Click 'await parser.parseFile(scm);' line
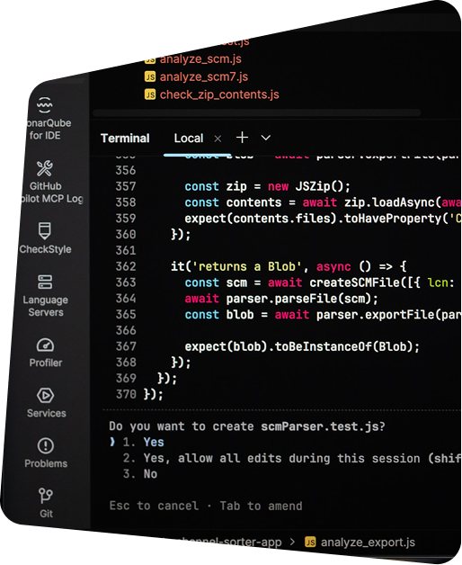This screenshot has height=565, width=462. click(281, 299)
